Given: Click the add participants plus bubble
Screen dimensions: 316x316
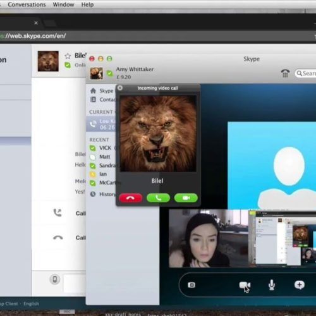Looking at the screenshot, I should [x=300, y=285].
